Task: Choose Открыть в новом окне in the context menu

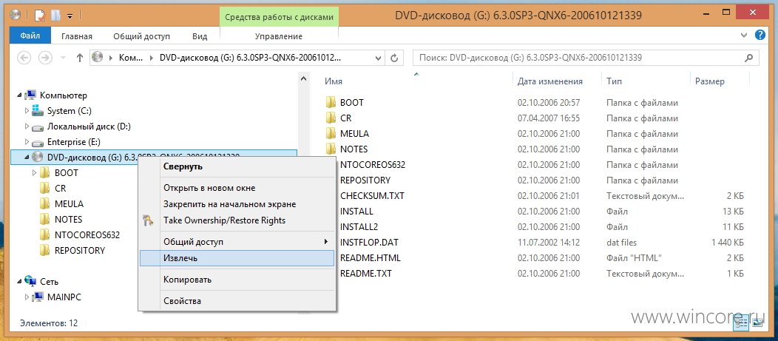Action: tap(237, 188)
